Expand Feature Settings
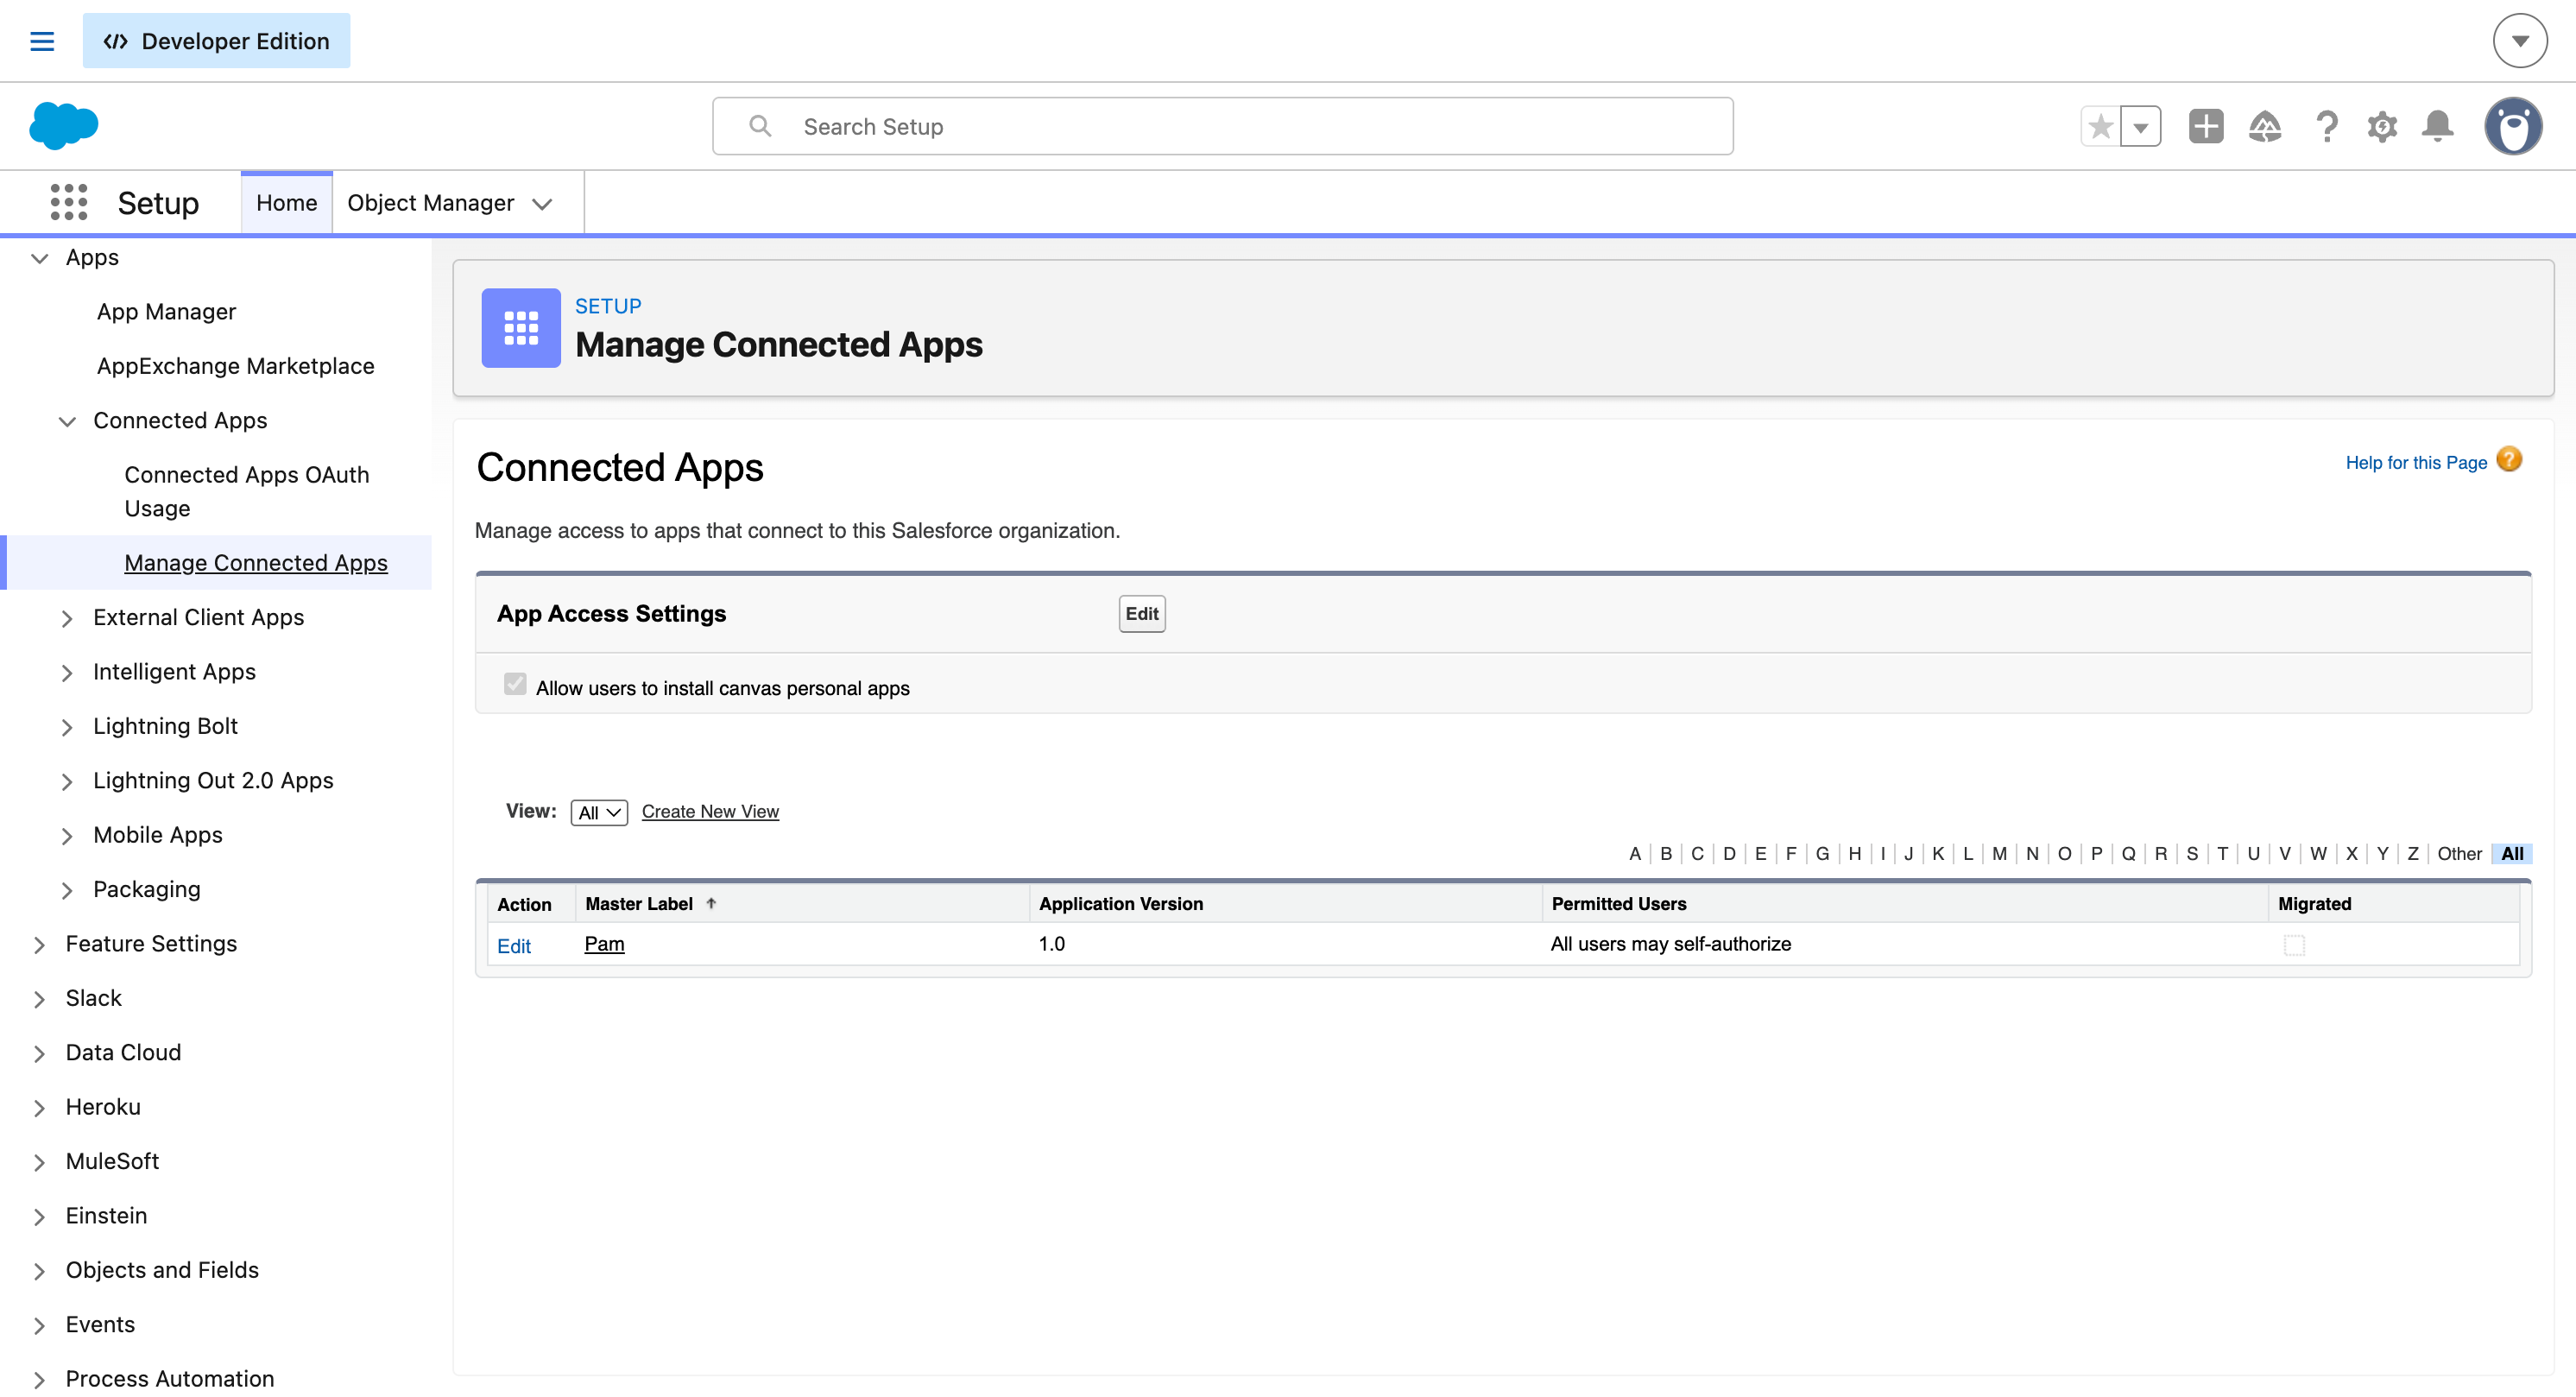The height and width of the screenshot is (1397, 2576). click(40, 945)
